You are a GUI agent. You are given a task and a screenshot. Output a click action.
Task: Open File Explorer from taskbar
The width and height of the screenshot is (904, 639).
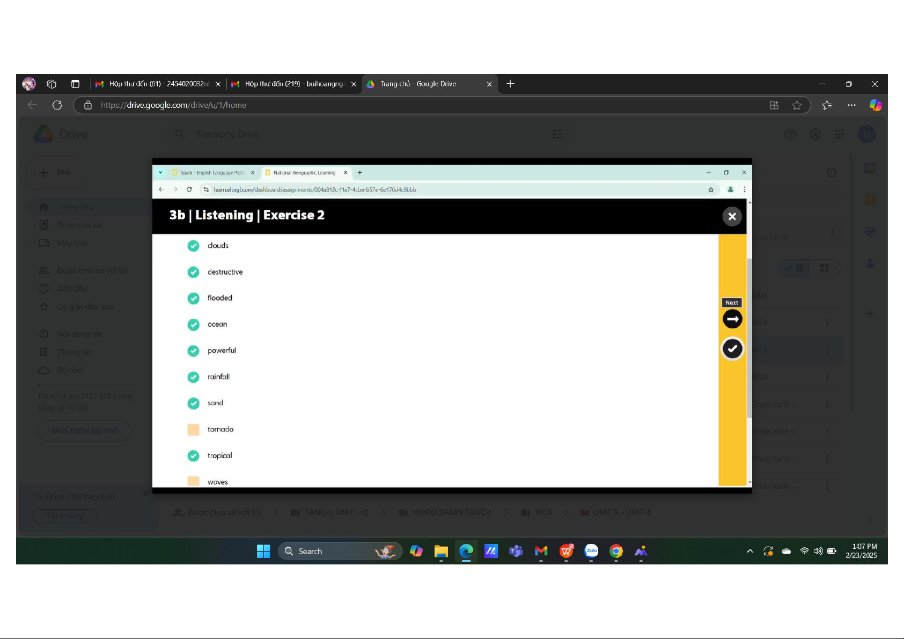(441, 551)
